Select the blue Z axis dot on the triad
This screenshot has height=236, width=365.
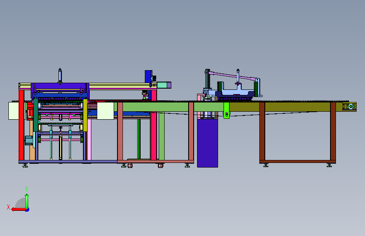pos(27,210)
